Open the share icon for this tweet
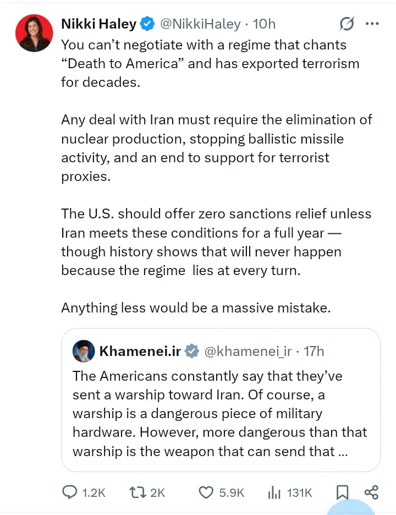The width and height of the screenshot is (396, 515). tap(371, 492)
